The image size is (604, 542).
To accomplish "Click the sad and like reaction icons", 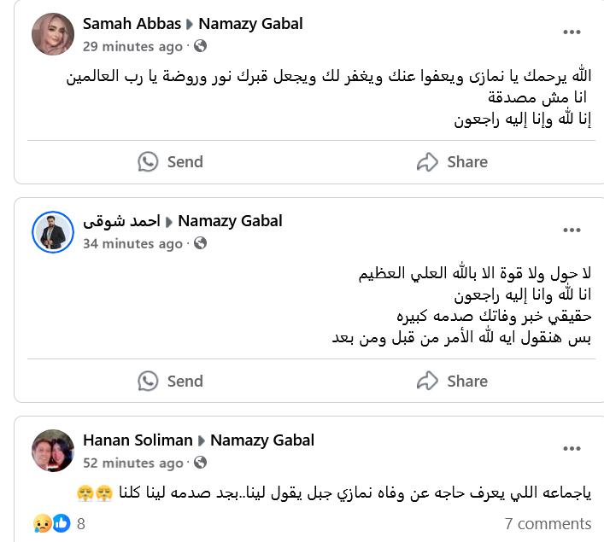I will pyautogui.click(x=53, y=523).
